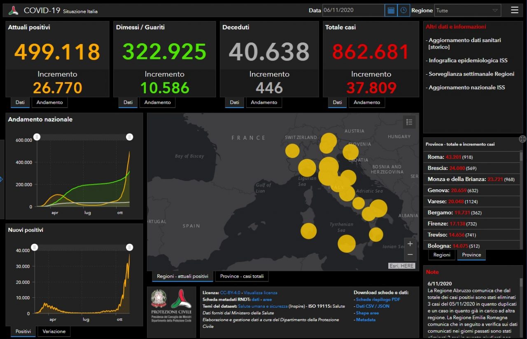Open the Scheda riepilogo PDF link
The width and height of the screenshot is (527, 339).
(373, 299)
